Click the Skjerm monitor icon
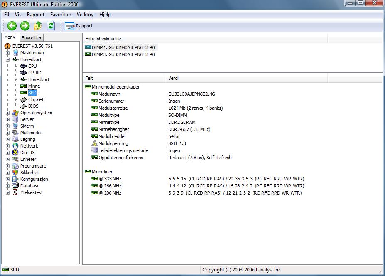This screenshot has width=385, height=276. (15, 126)
